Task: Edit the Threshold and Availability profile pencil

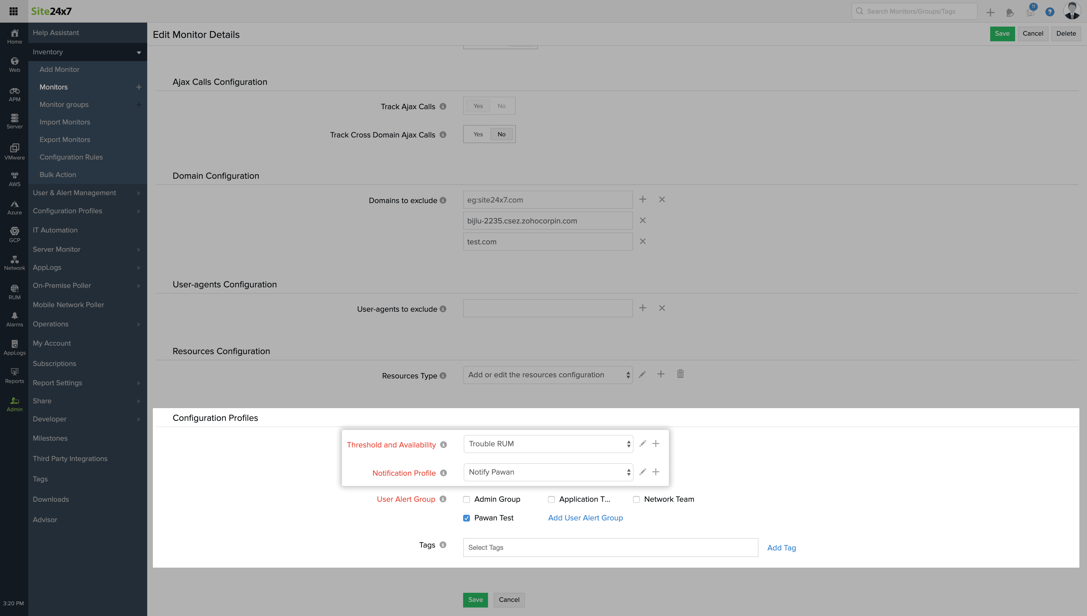Action: tap(642, 443)
